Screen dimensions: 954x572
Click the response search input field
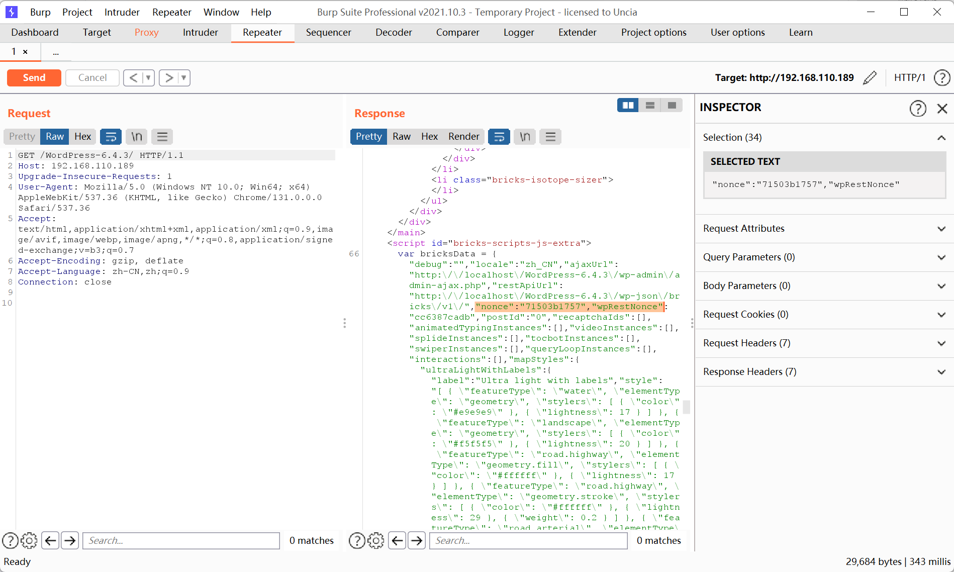coord(528,540)
